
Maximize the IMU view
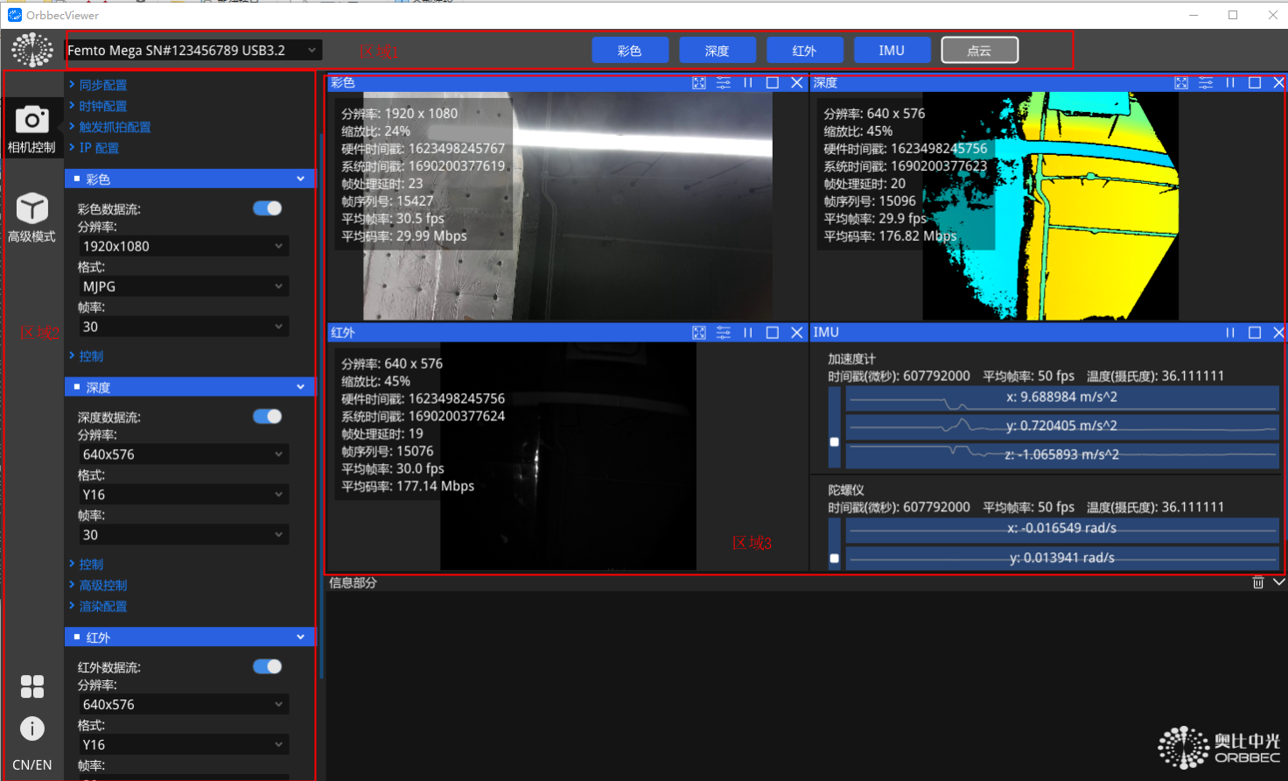pos(1255,333)
